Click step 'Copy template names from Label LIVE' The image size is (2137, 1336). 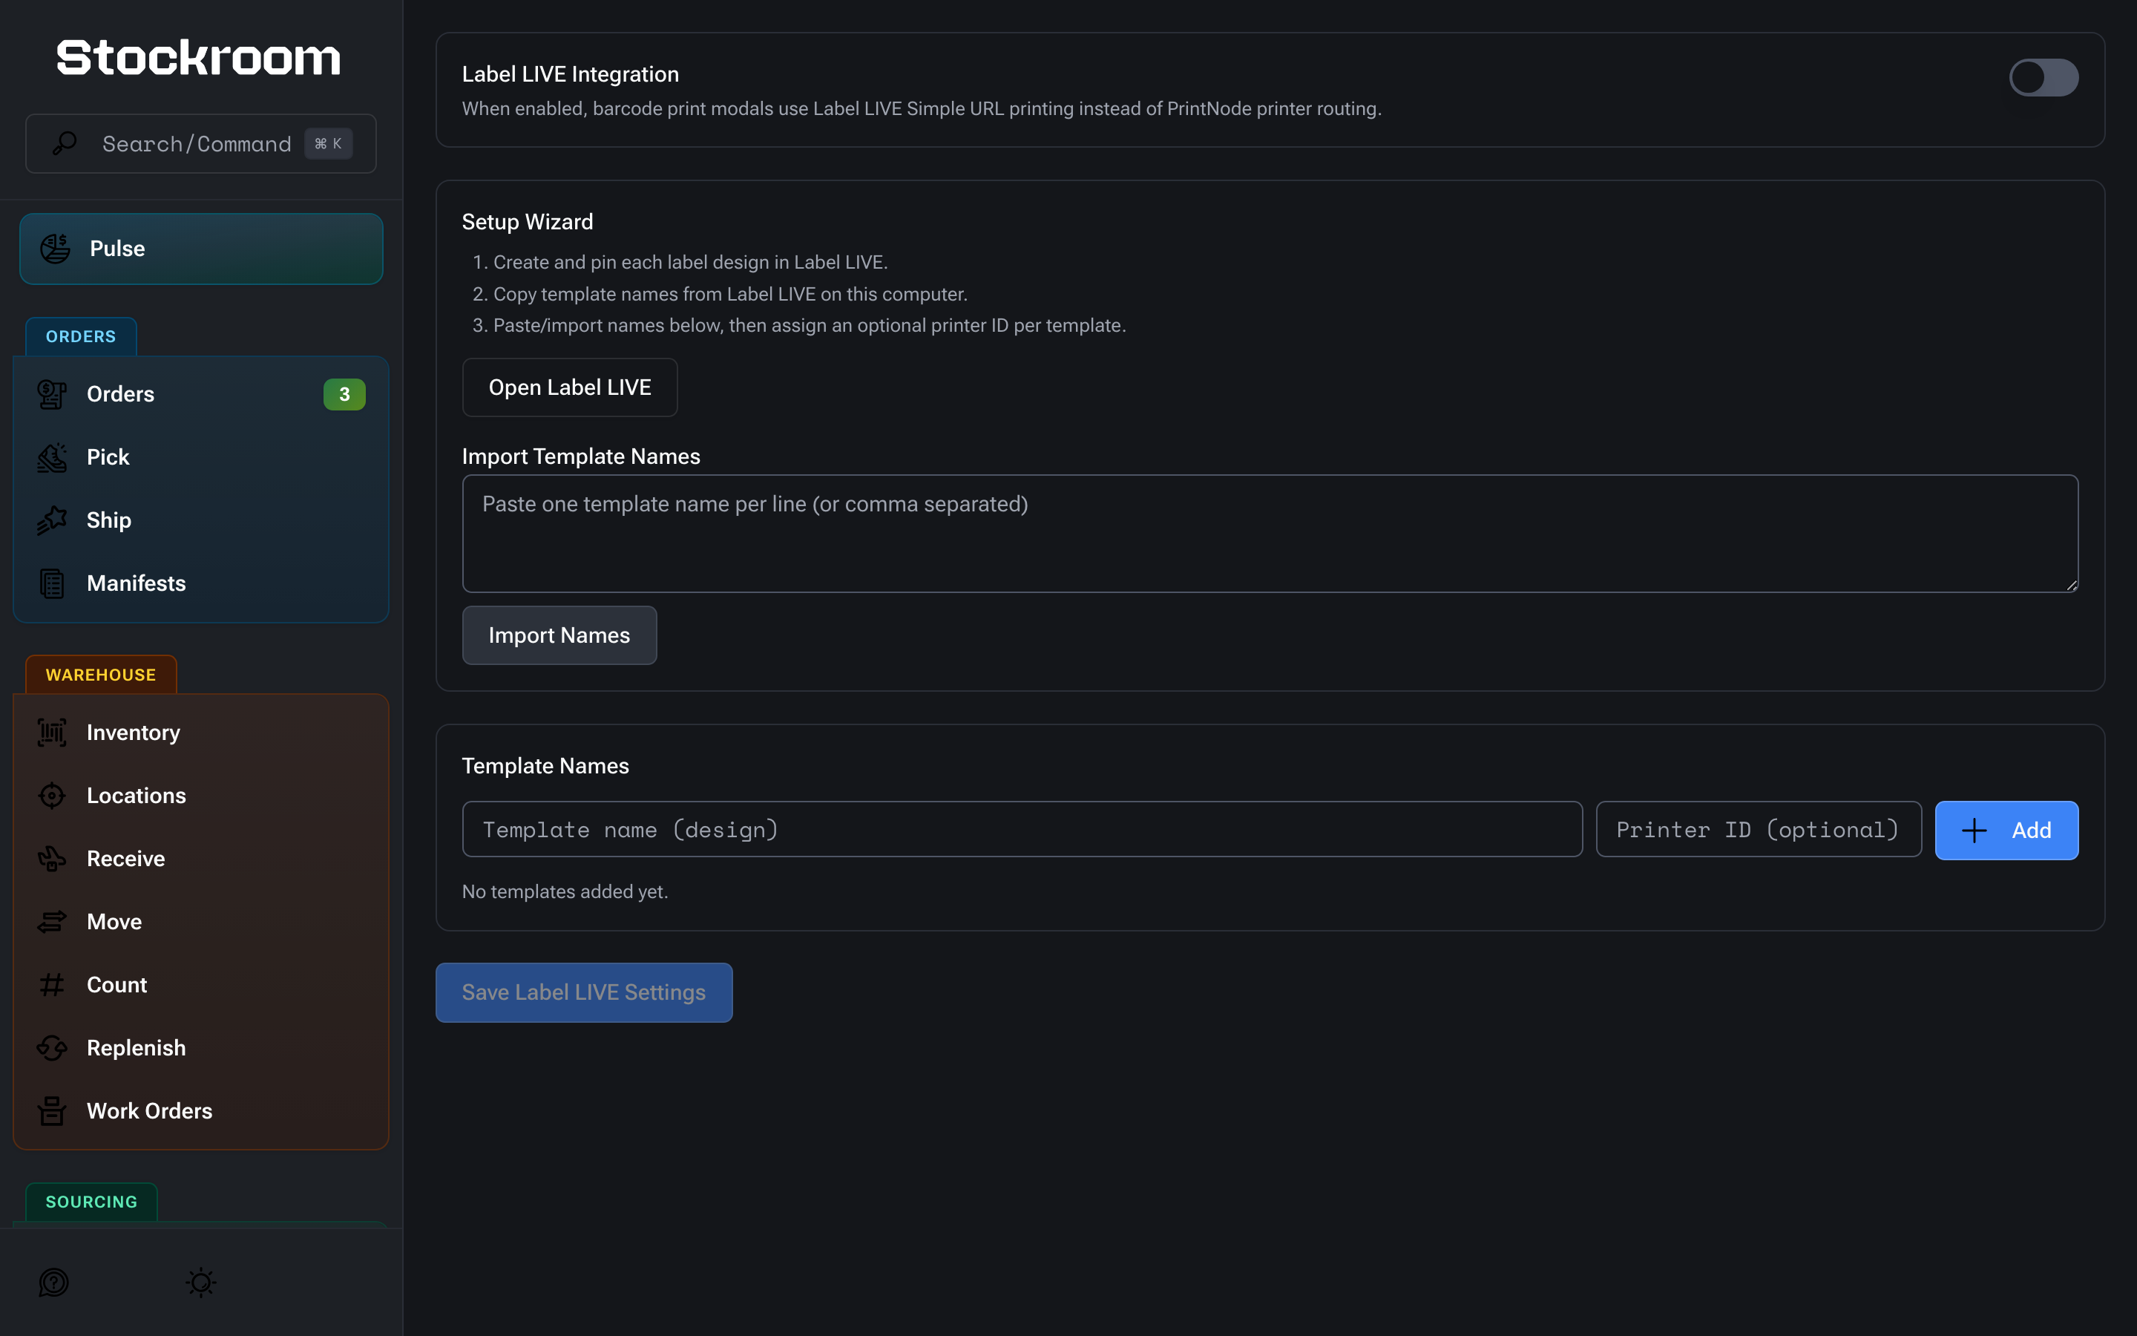tap(730, 294)
